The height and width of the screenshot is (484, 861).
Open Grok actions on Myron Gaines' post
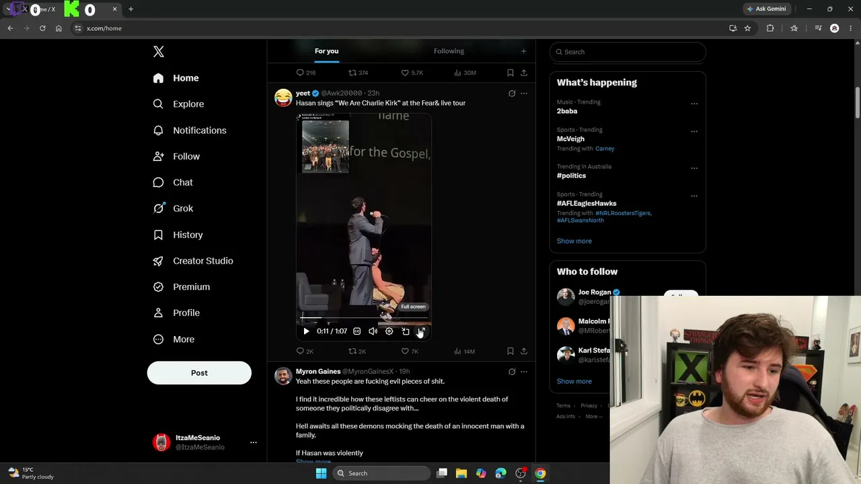click(x=512, y=372)
